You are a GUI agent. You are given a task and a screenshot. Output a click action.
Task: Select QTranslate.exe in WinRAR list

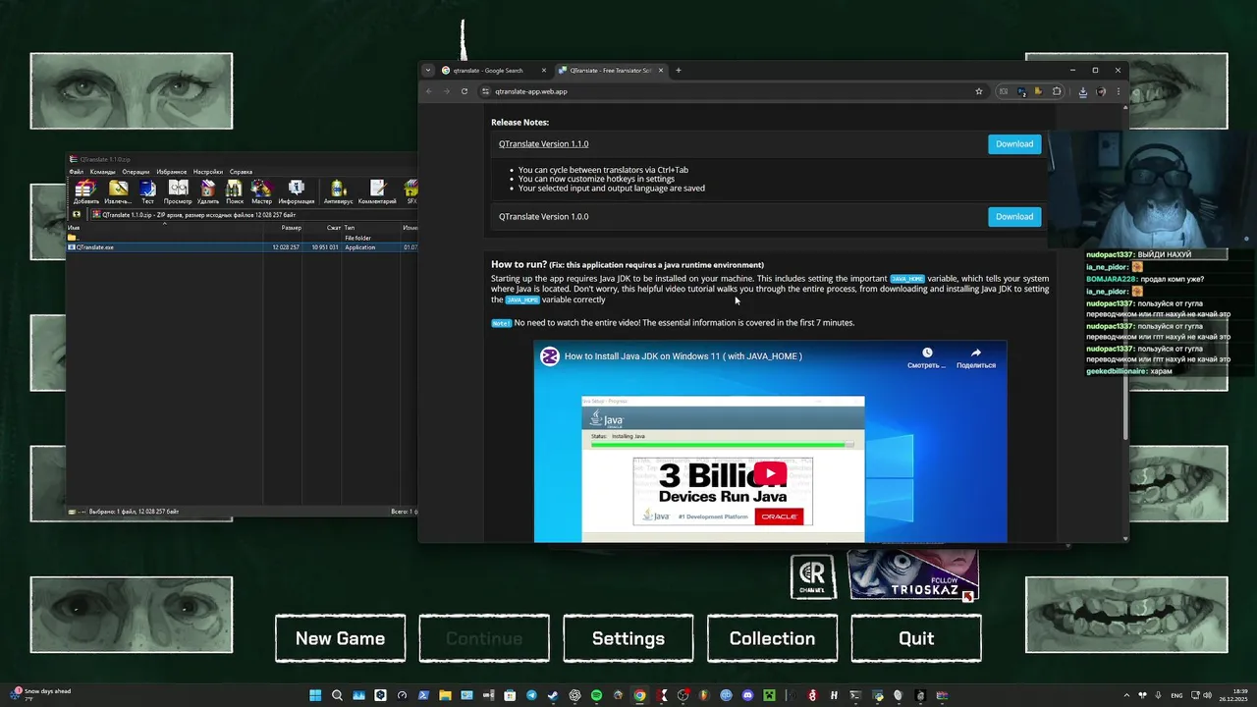point(243,247)
